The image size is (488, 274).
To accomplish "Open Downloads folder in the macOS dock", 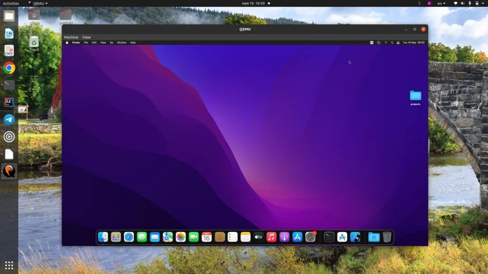I will 374,237.
